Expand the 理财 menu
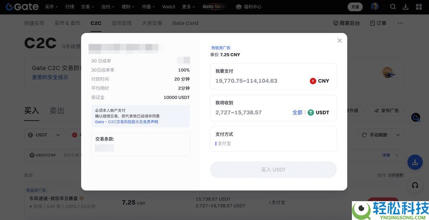Screen dimensions: 429x220 [x=128, y=7]
